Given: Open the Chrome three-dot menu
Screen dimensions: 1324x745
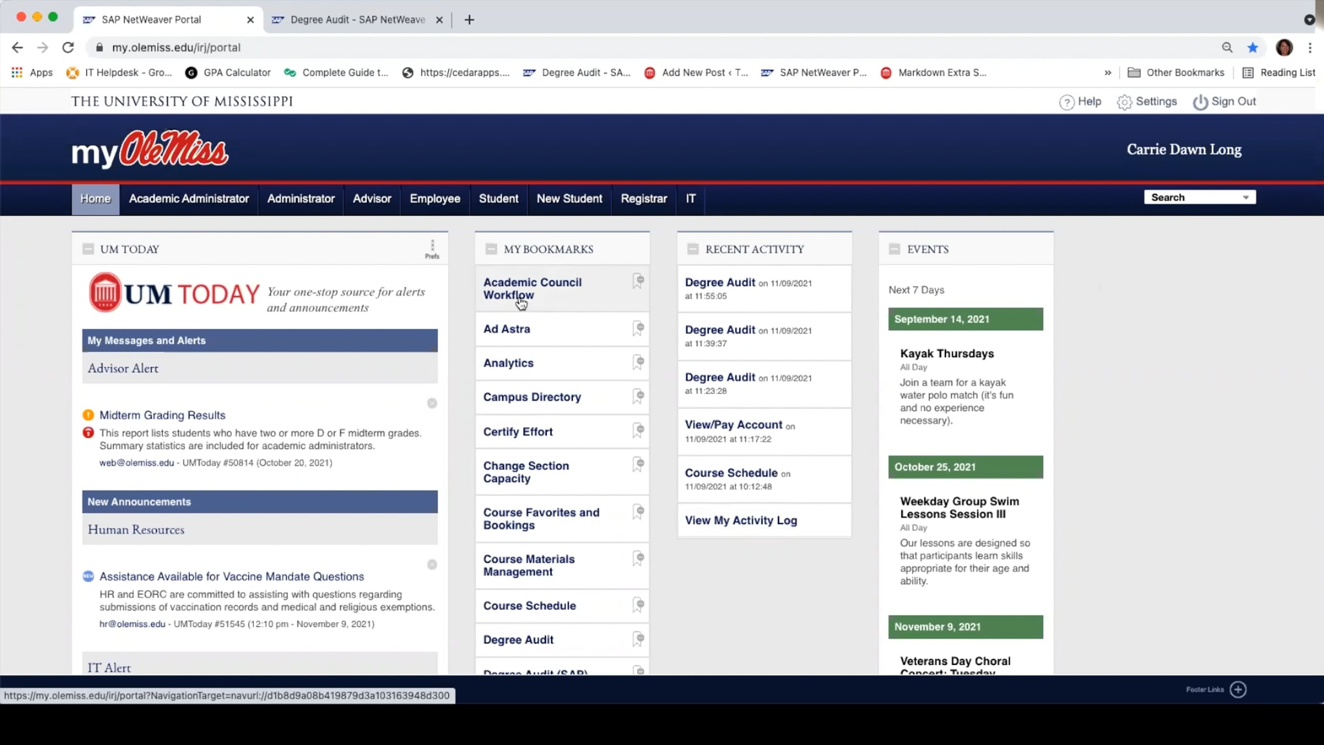Looking at the screenshot, I should [1310, 47].
